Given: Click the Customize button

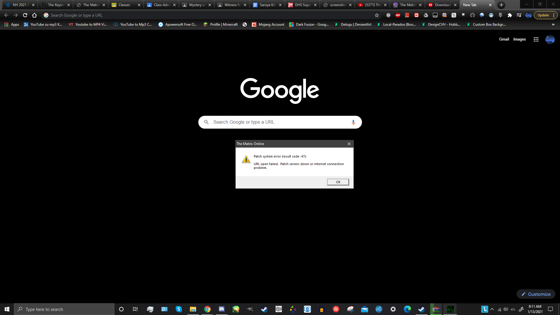Looking at the screenshot, I should (x=536, y=294).
